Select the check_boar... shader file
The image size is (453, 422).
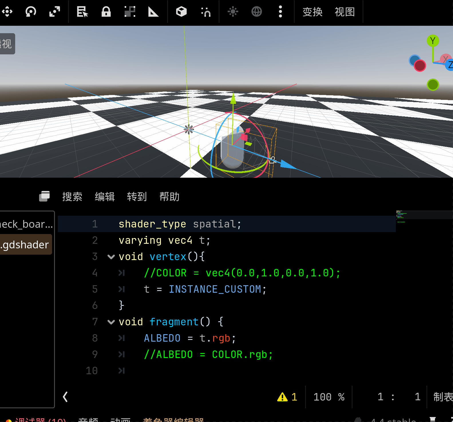click(26, 224)
